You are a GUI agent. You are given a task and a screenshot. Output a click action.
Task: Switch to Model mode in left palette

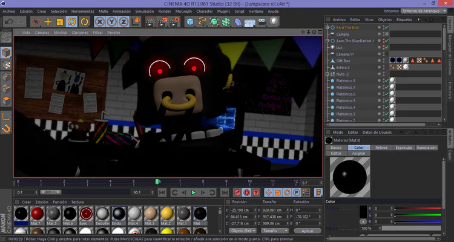pyautogui.click(x=6, y=53)
